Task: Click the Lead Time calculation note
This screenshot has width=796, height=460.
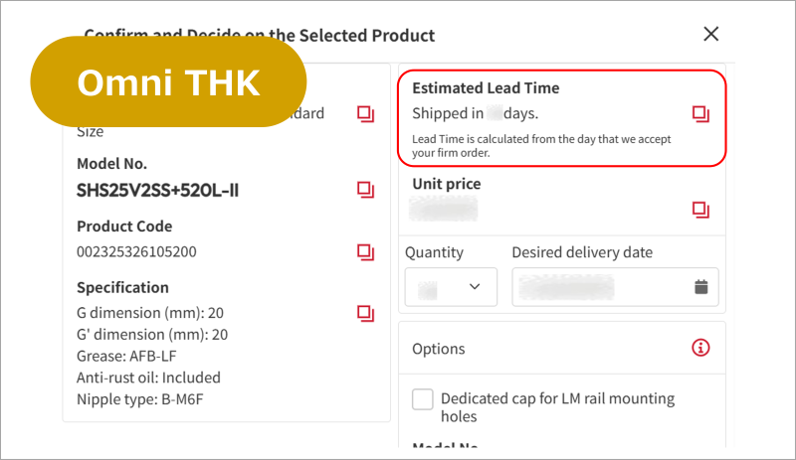Action: coord(541,146)
